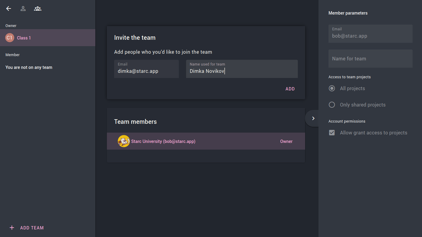Click the Owner role label in member row

(286, 141)
